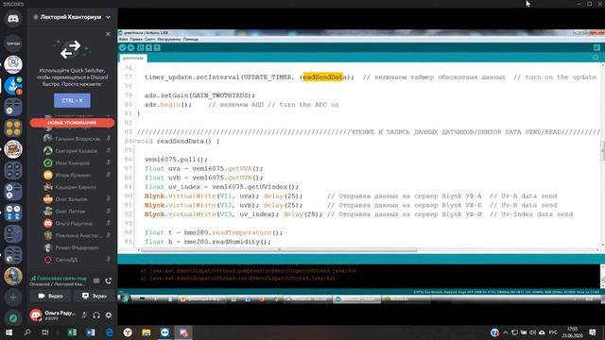Open Yandex Browser from the taskbar
Image resolution: width=605 pixels, height=340 pixels.
coord(128,332)
